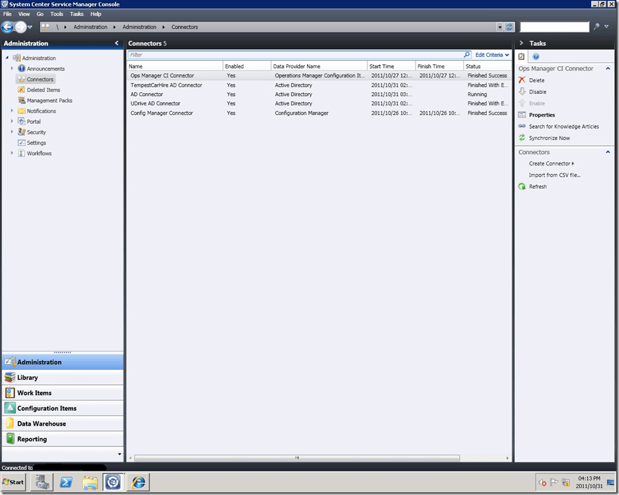The image size is (619, 495).
Task: Open Internet Explorer from the taskbar
Action: [x=138, y=482]
